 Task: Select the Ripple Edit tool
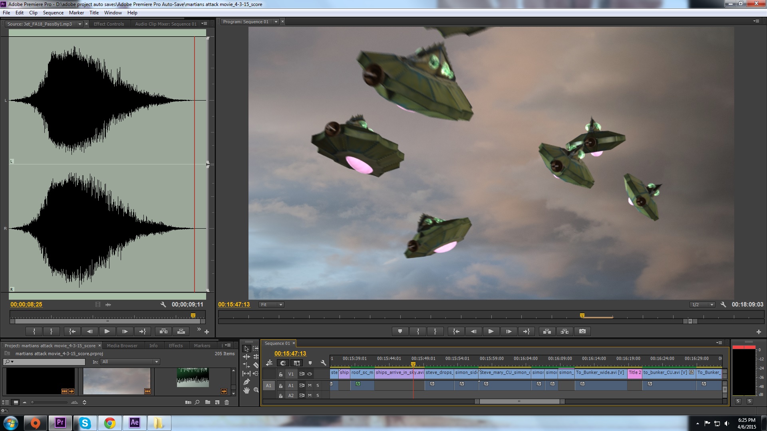(x=246, y=357)
